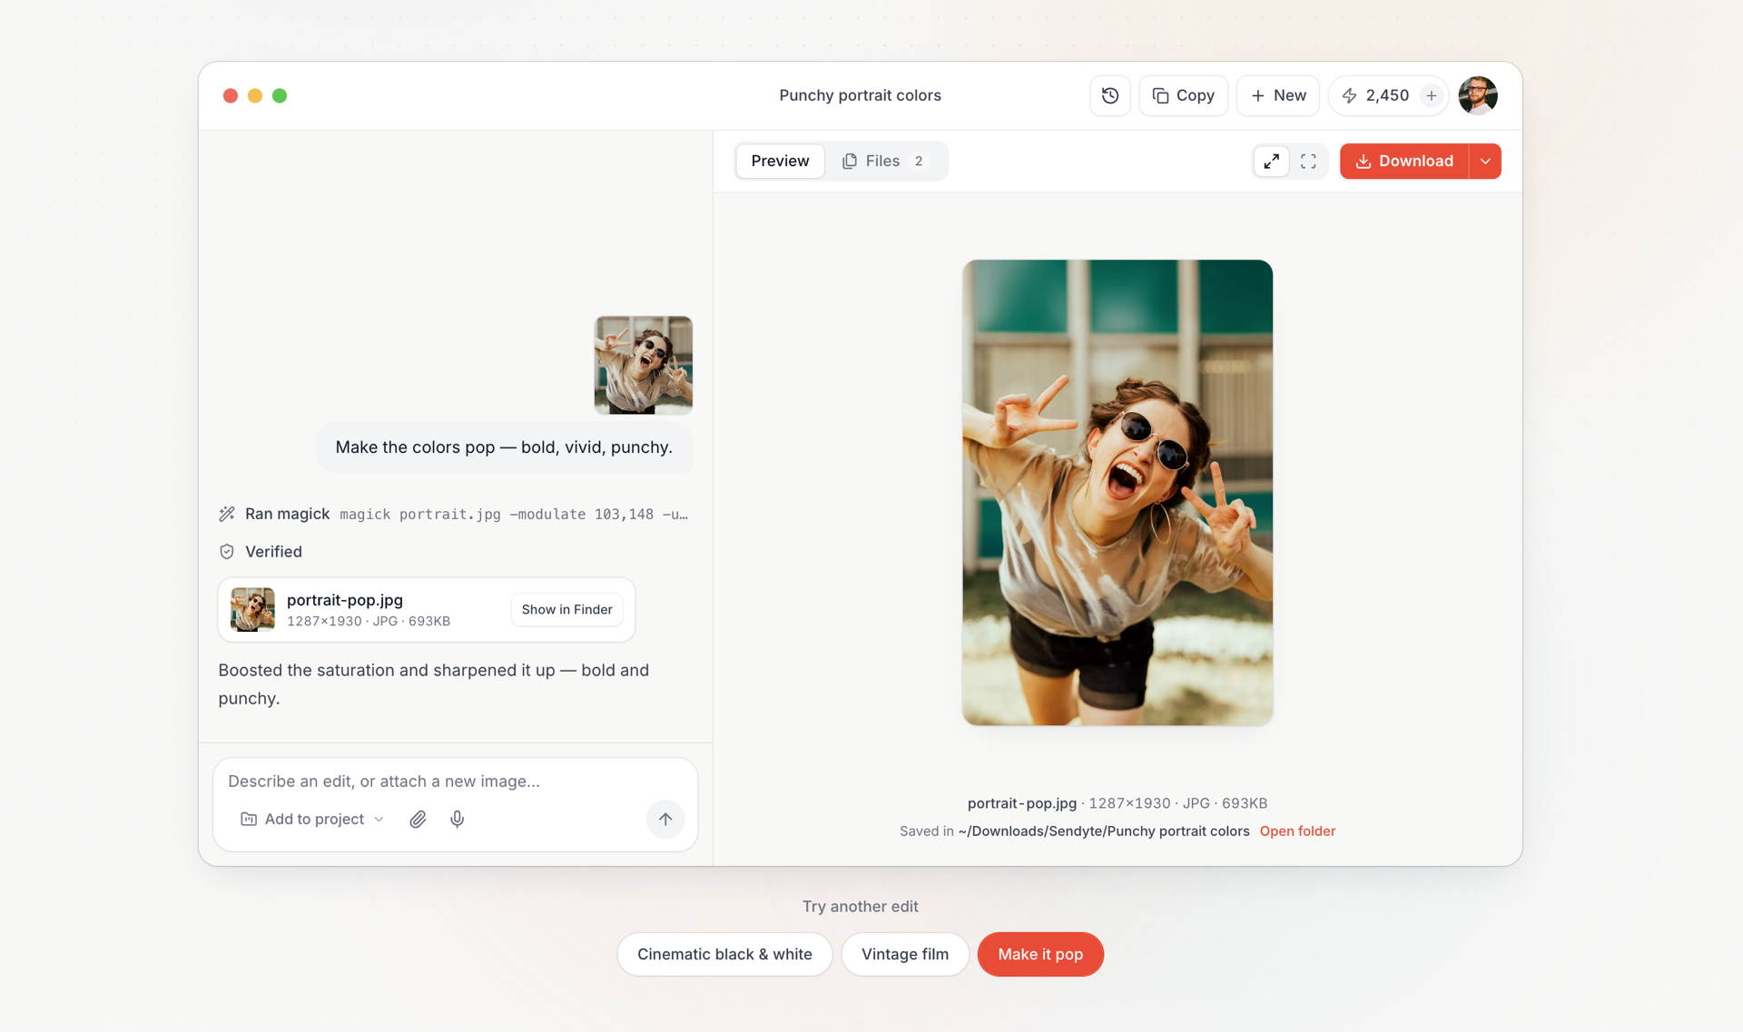Click the Copy button in title bar
Viewport: 1743px width, 1032px height.
tap(1183, 95)
